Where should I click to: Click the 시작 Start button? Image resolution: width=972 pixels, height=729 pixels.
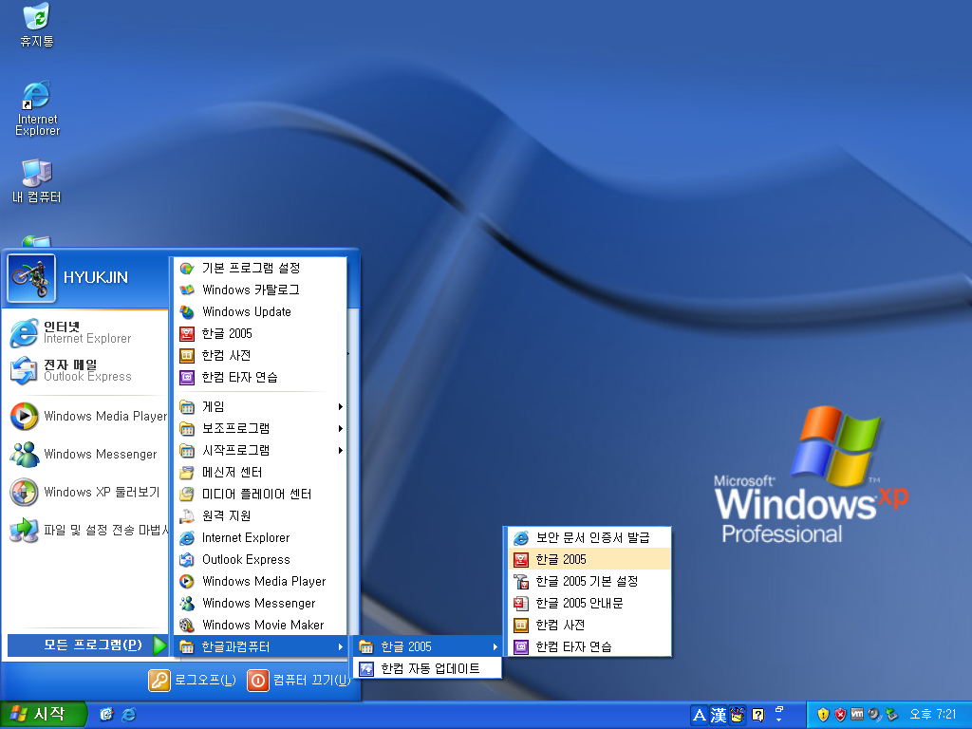(x=42, y=715)
